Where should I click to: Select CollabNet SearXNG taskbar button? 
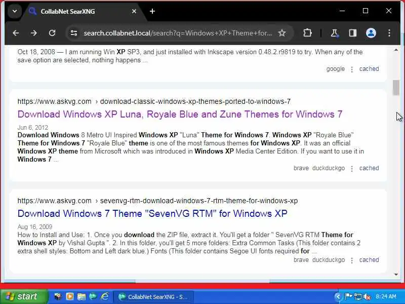pos(153,297)
